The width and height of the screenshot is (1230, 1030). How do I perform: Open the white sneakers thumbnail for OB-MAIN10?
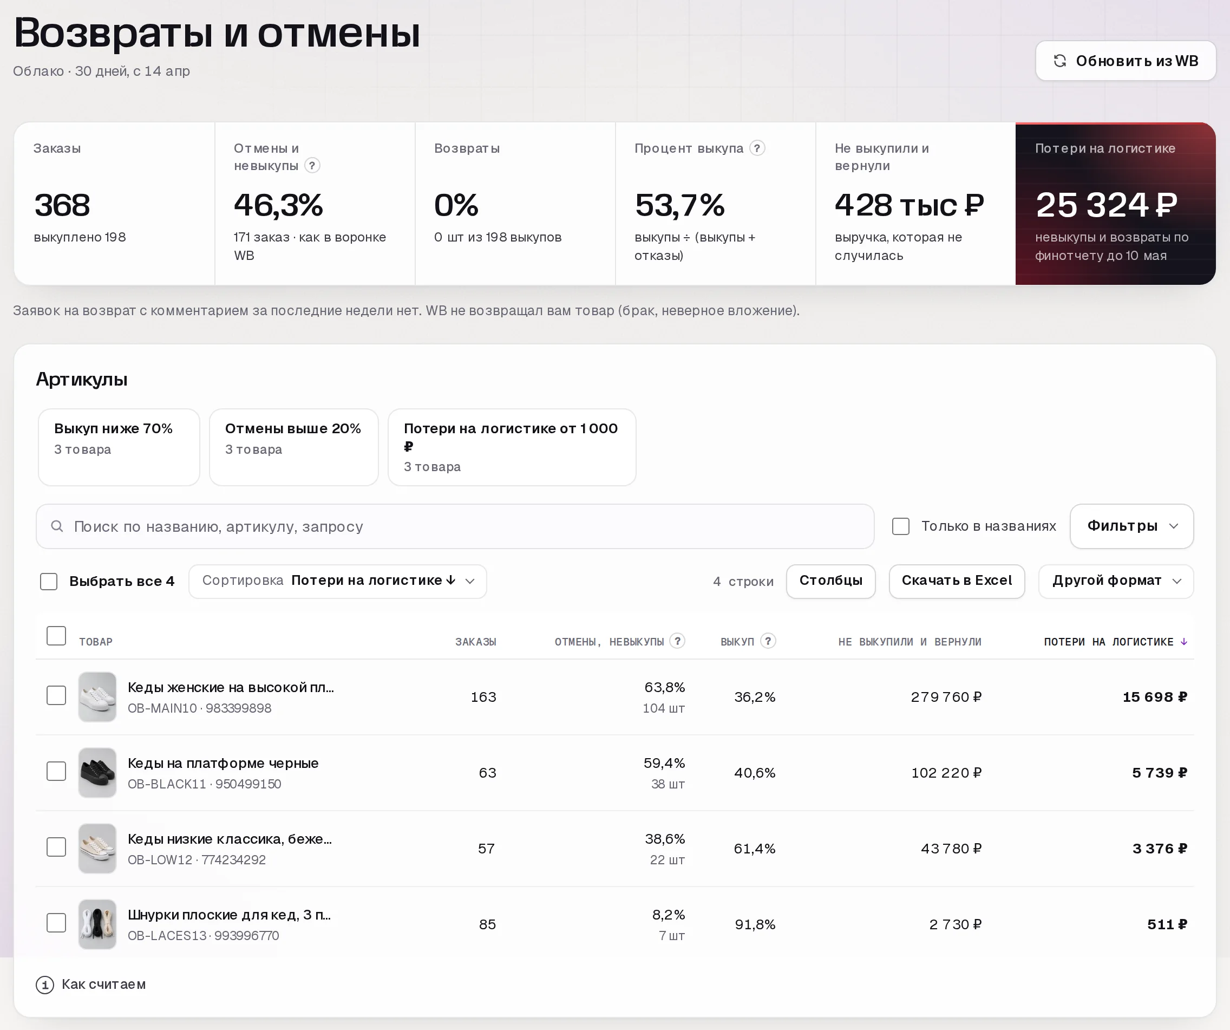pos(97,696)
